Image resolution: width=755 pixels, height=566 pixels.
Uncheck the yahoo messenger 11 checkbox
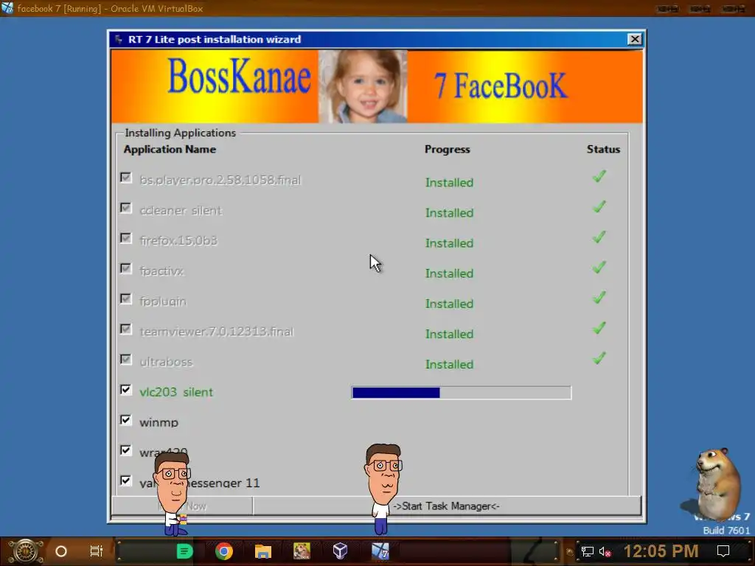[125, 481]
